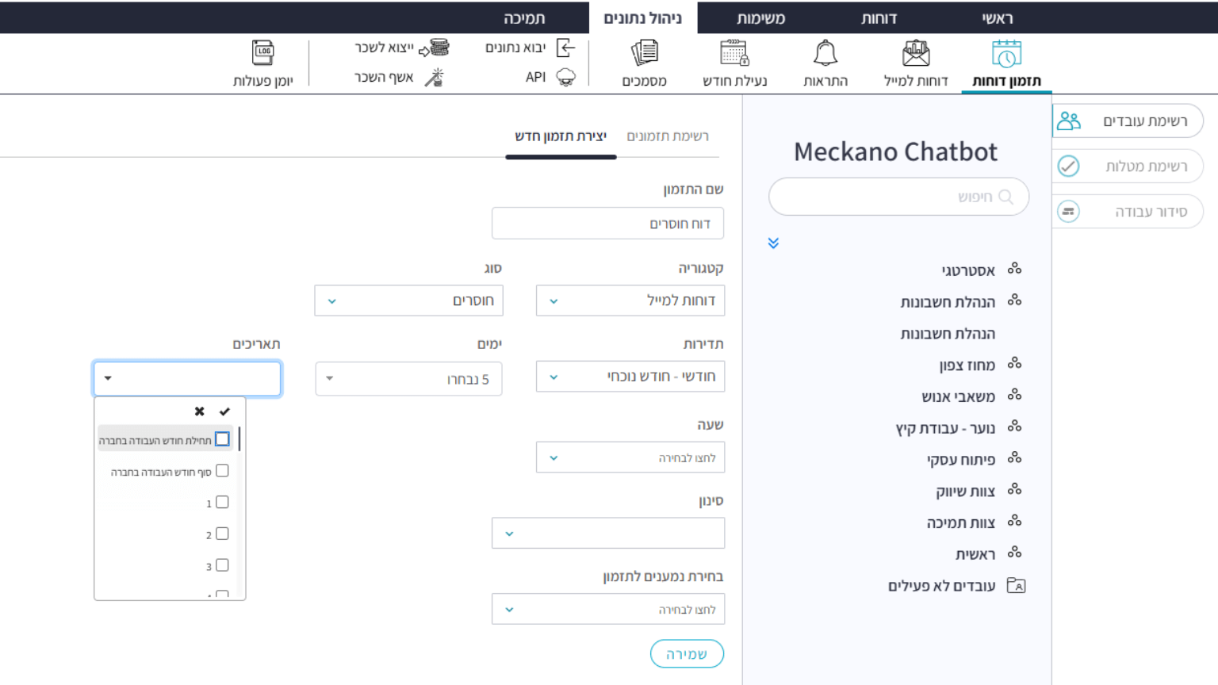Expand the תדירות frequency dropdown
1218x685 pixels.
pyautogui.click(x=630, y=377)
